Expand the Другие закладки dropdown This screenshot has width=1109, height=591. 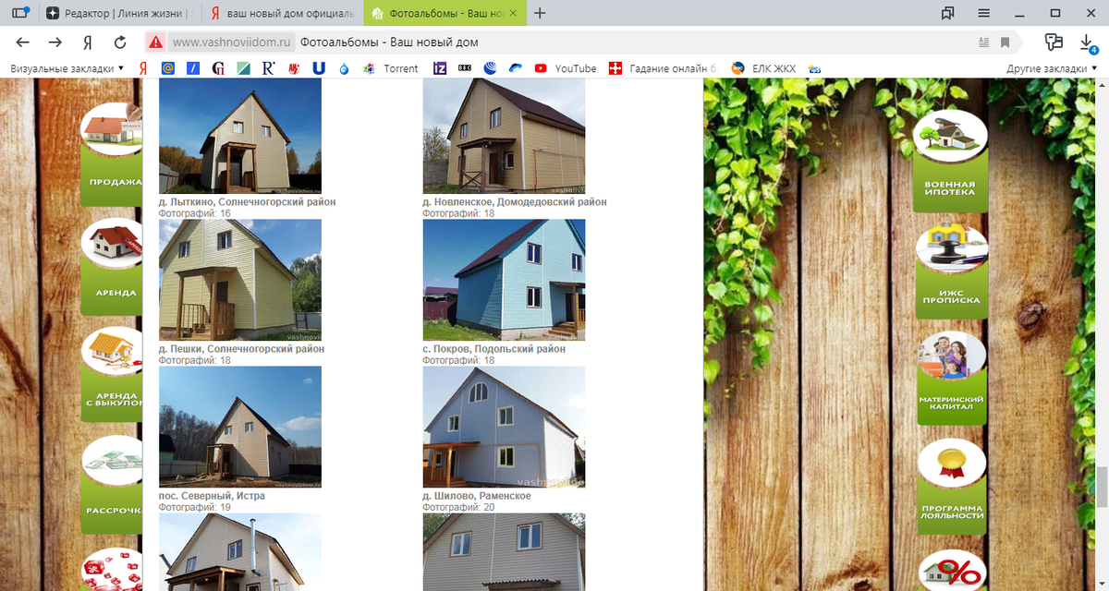[x=1052, y=68]
